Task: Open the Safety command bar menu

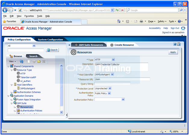Action: [162, 21]
